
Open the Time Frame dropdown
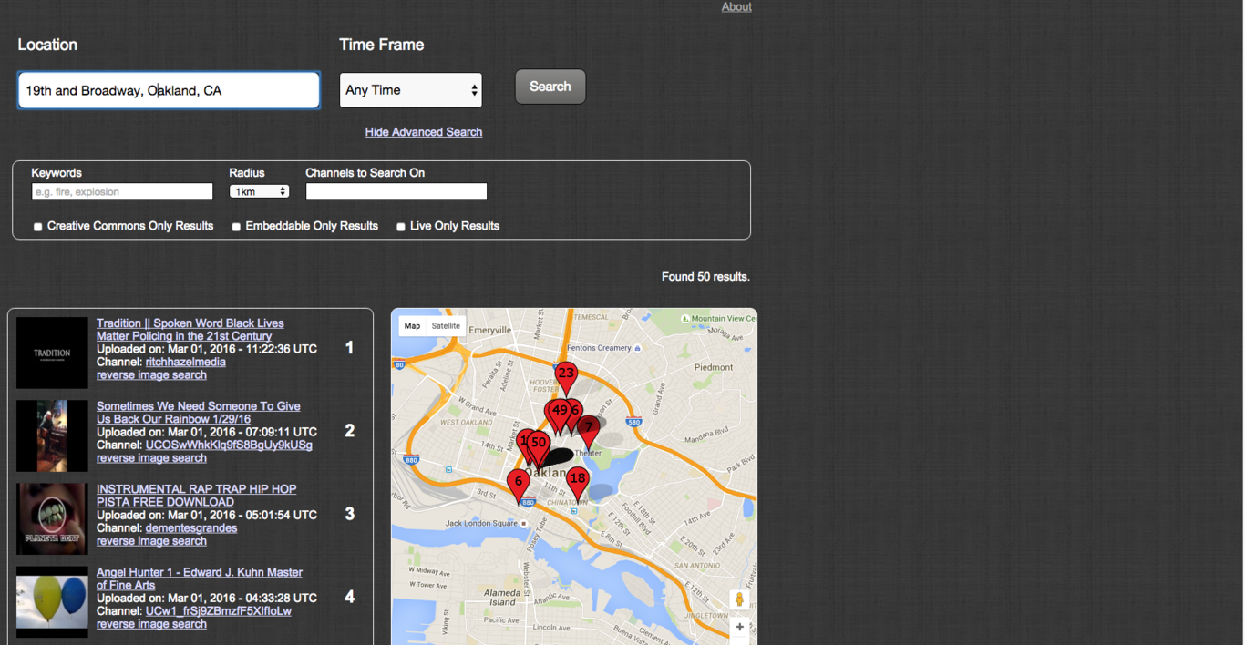[x=411, y=90]
